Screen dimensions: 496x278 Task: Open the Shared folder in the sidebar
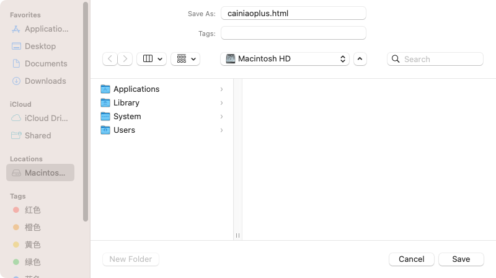pos(37,135)
